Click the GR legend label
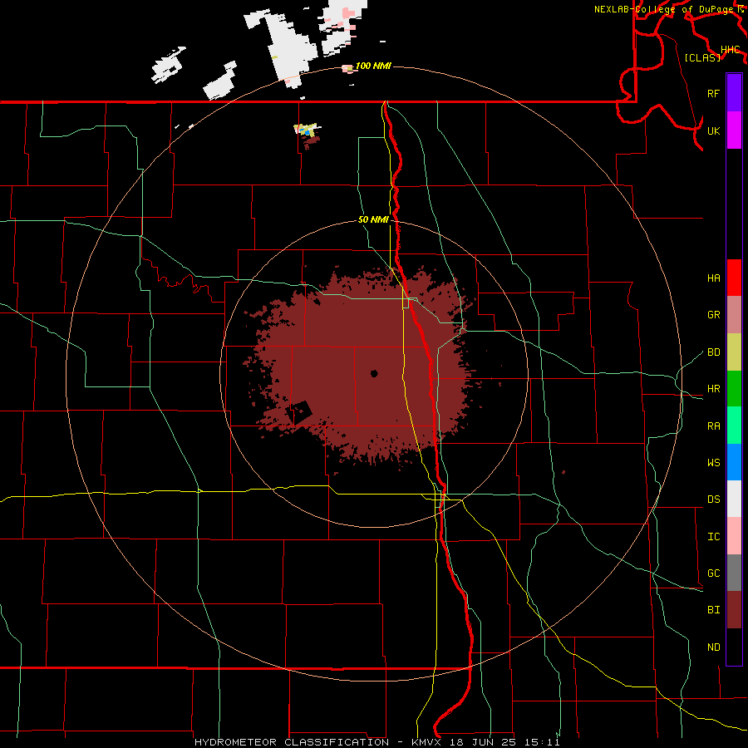The width and height of the screenshot is (748, 748). (x=713, y=315)
